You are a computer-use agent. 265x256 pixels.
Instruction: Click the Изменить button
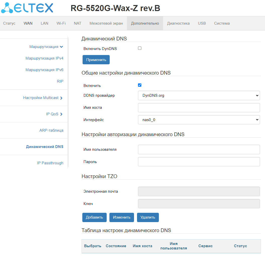coord(122,217)
